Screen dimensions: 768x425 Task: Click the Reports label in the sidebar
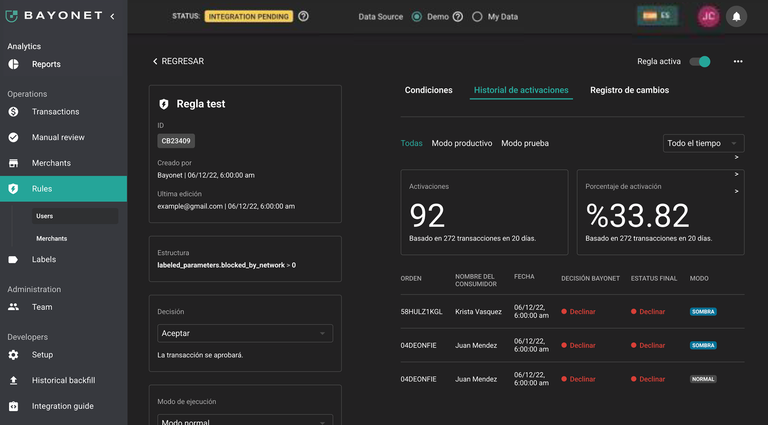[46, 64]
